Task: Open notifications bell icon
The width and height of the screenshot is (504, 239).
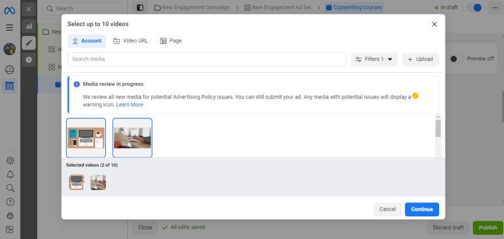Action: pyautogui.click(x=10, y=174)
